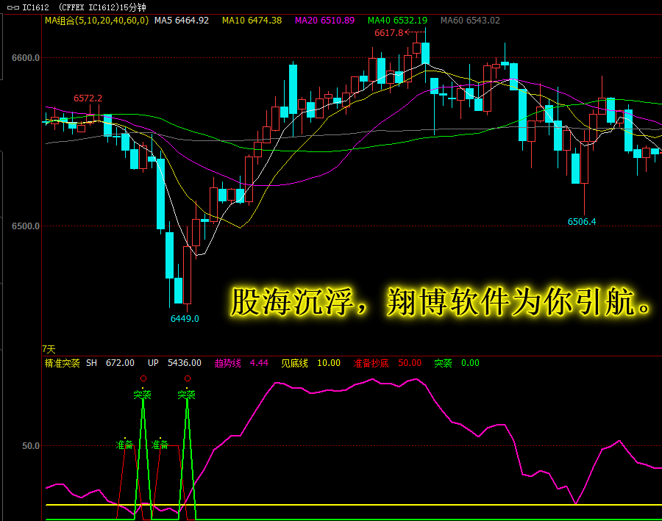Click the earlier 突袭 signal marker on the indicator
Image resolution: width=662 pixels, height=521 pixels.
click(142, 395)
